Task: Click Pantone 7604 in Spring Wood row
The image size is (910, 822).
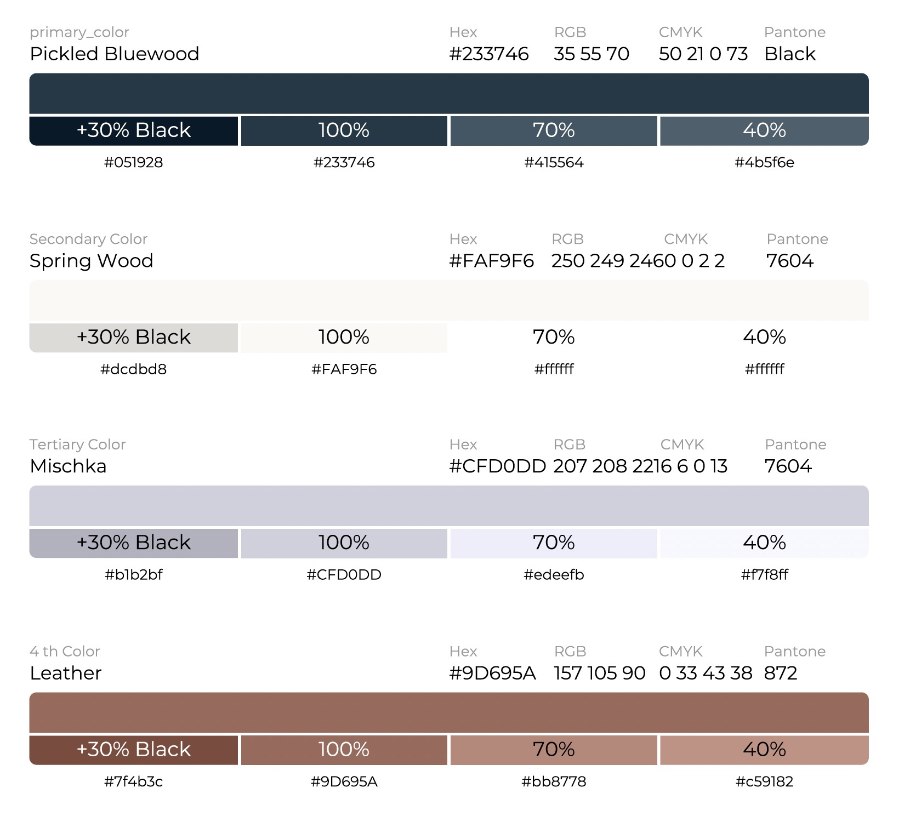Action: [x=790, y=261]
